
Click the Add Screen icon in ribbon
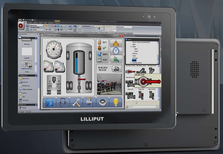tap(28, 26)
